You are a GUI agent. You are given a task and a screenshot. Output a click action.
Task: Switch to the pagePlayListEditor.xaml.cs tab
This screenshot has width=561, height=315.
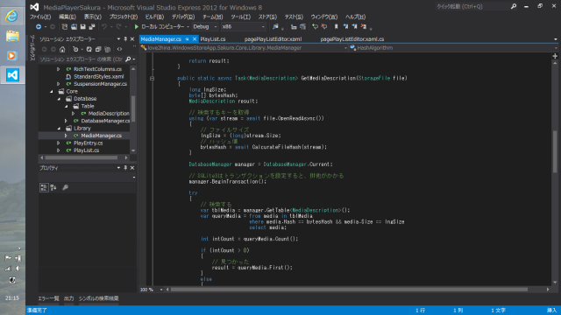(352, 39)
